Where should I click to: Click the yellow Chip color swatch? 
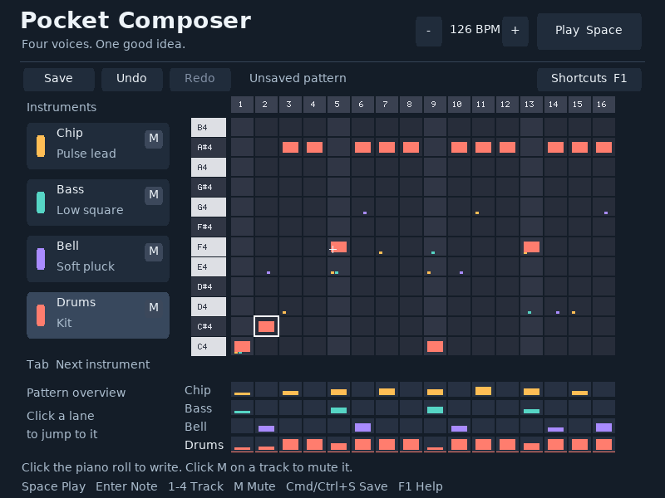point(41,146)
